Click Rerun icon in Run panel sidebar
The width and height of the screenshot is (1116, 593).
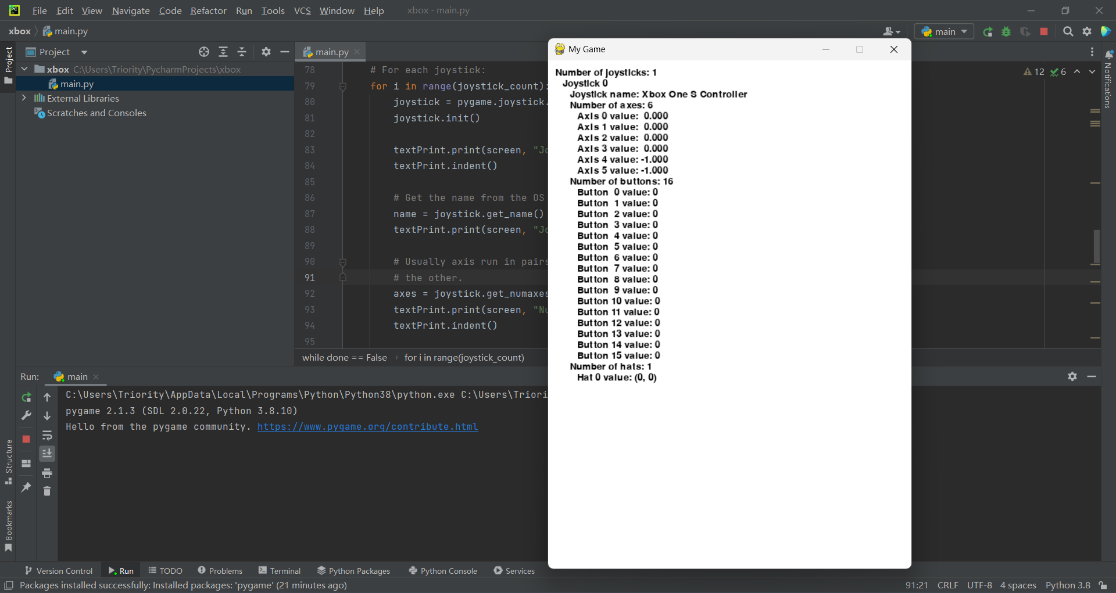[x=26, y=398]
